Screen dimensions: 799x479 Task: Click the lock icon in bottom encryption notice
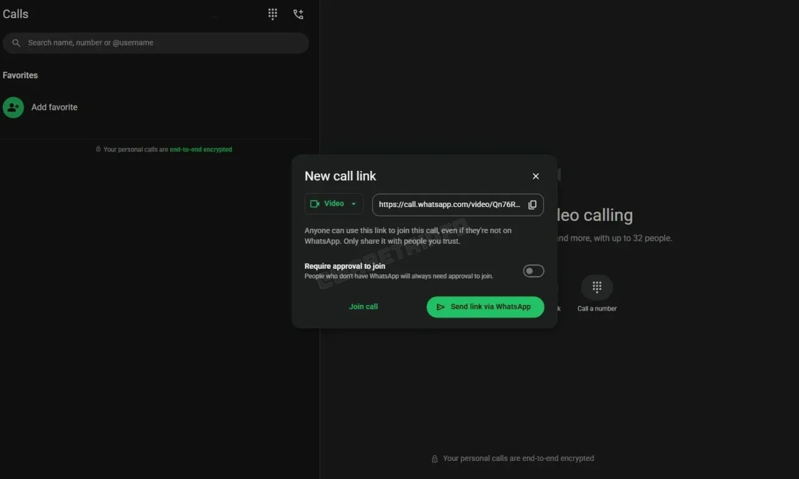tap(434, 458)
